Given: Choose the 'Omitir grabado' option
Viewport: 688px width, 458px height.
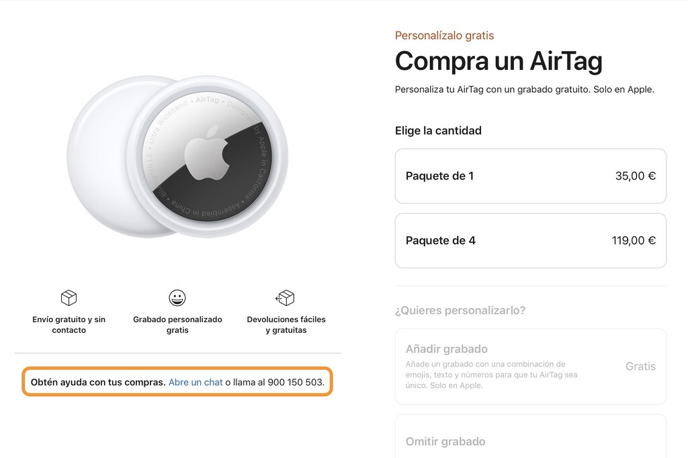Looking at the screenshot, I should pyautogui.click(x=530, y=441).
